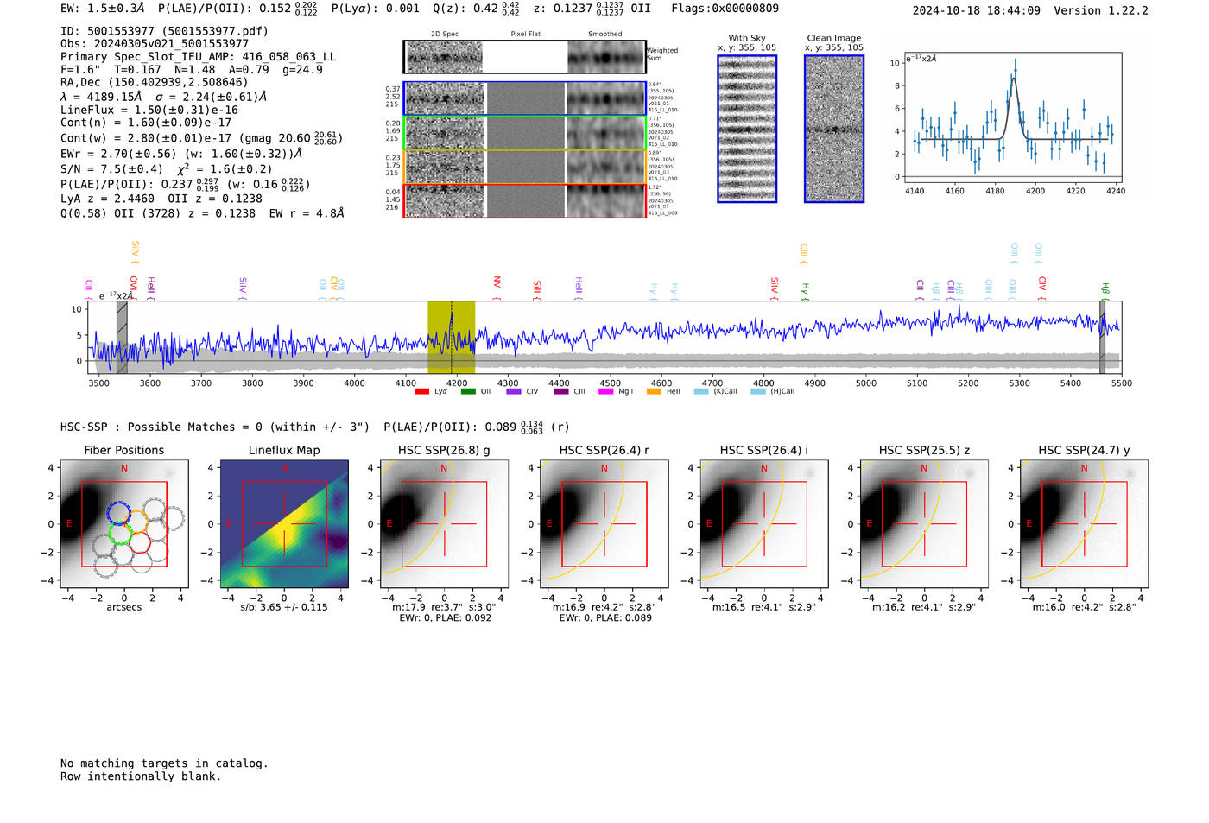
Task: Select the red SiII line marker
Action: tap(537, 290)
